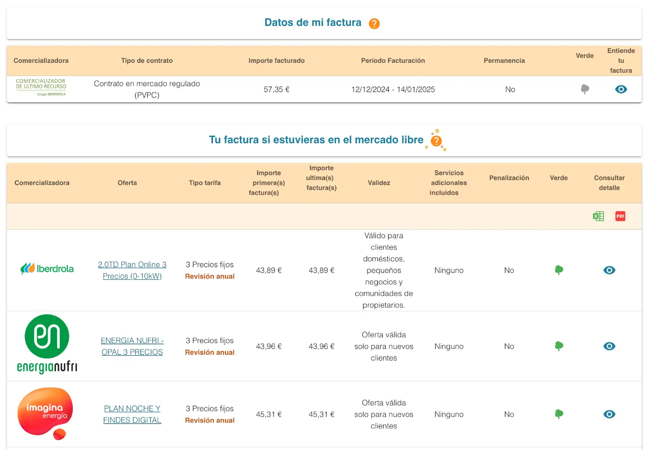Screen dimensions: 647x450
Task: Click Revisión anual in Energia Nufri row
Action: coord(210,353)
